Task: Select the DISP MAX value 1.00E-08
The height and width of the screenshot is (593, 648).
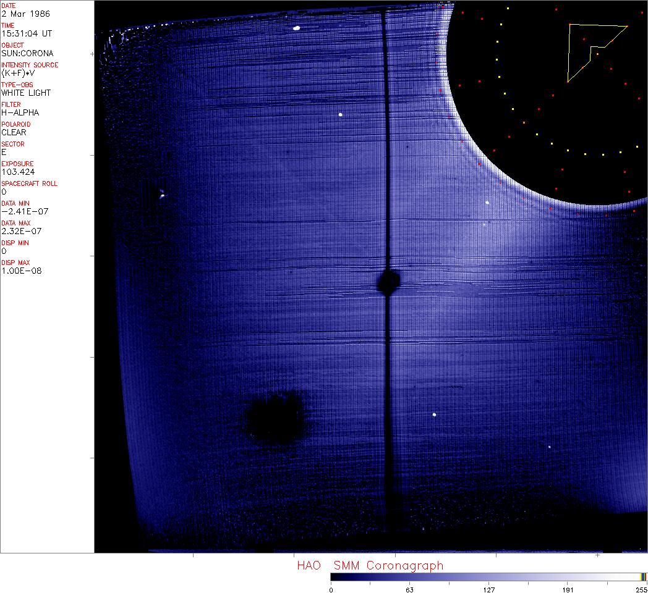Action: coord(21,271)
